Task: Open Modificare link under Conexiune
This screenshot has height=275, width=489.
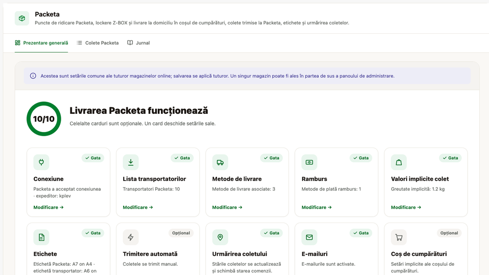Action: 48,207
